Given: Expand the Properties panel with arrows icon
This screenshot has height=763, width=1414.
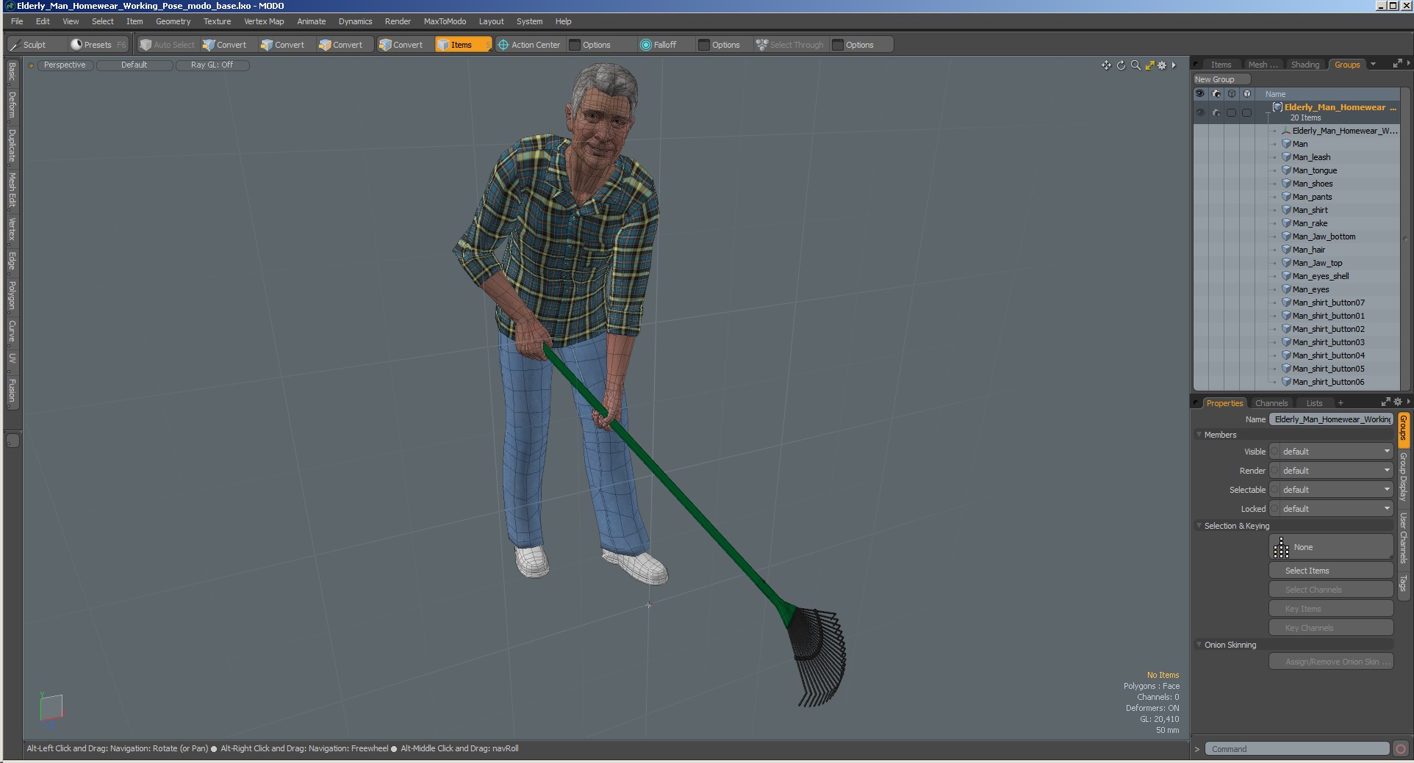Looking at the screenshot, I should click(1385, 402).
